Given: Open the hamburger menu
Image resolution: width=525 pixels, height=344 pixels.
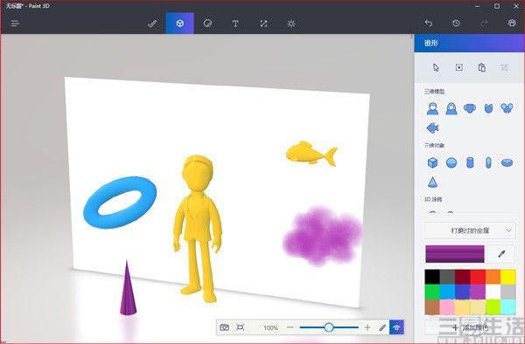Looking at the screenshot, I should [15, 24].
